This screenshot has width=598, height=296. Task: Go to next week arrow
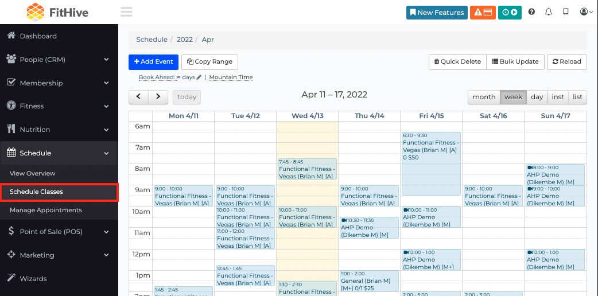pyautogui.click(x=158, y=97)
